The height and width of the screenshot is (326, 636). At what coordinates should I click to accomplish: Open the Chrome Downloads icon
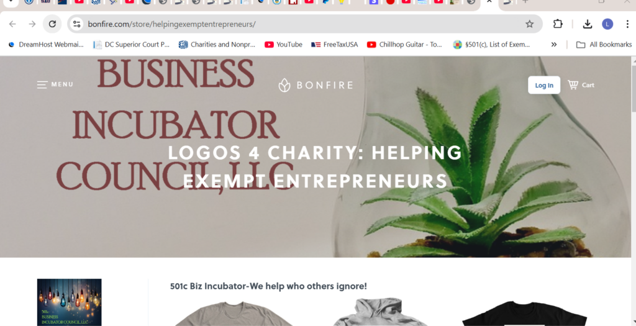[588, 24]
